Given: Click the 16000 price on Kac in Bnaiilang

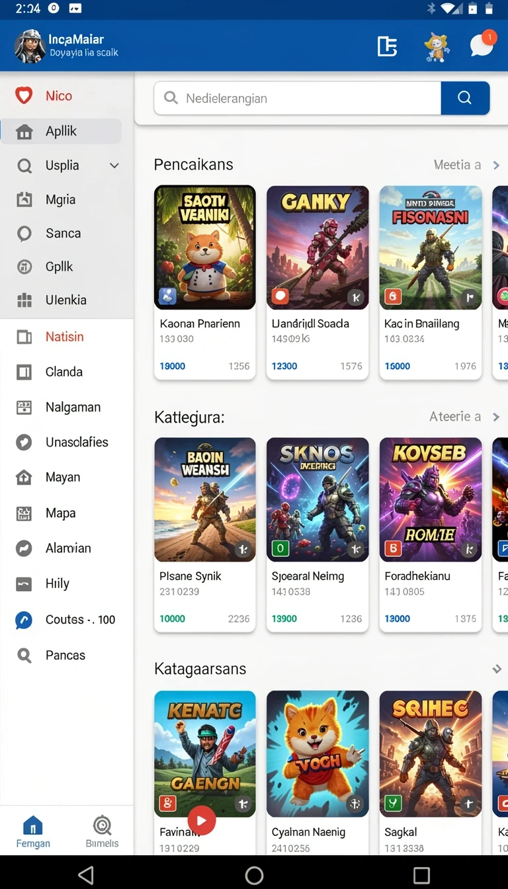Looking at the screenshot, I should (398, 366).
